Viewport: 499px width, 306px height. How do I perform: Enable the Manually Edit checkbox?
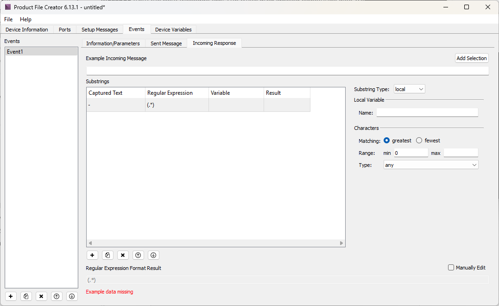click(451, 268)
